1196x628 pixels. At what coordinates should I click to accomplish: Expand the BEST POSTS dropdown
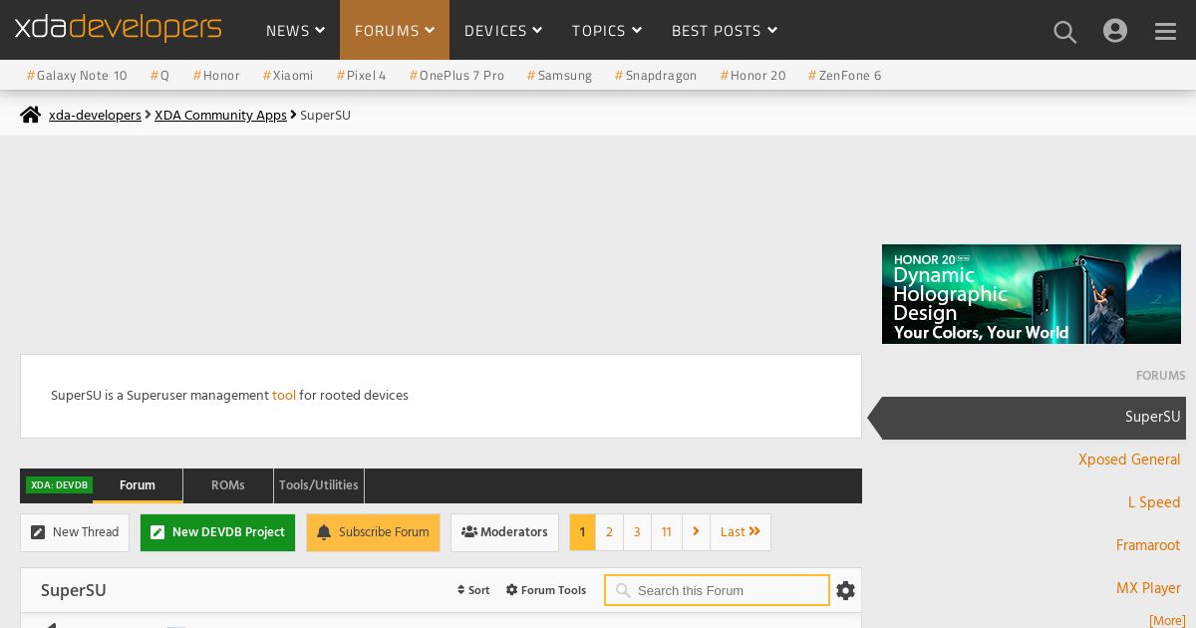coord(725,31)
